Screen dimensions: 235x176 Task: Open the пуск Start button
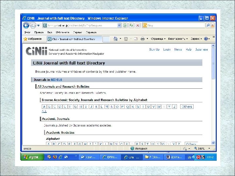tap(32, 157)
